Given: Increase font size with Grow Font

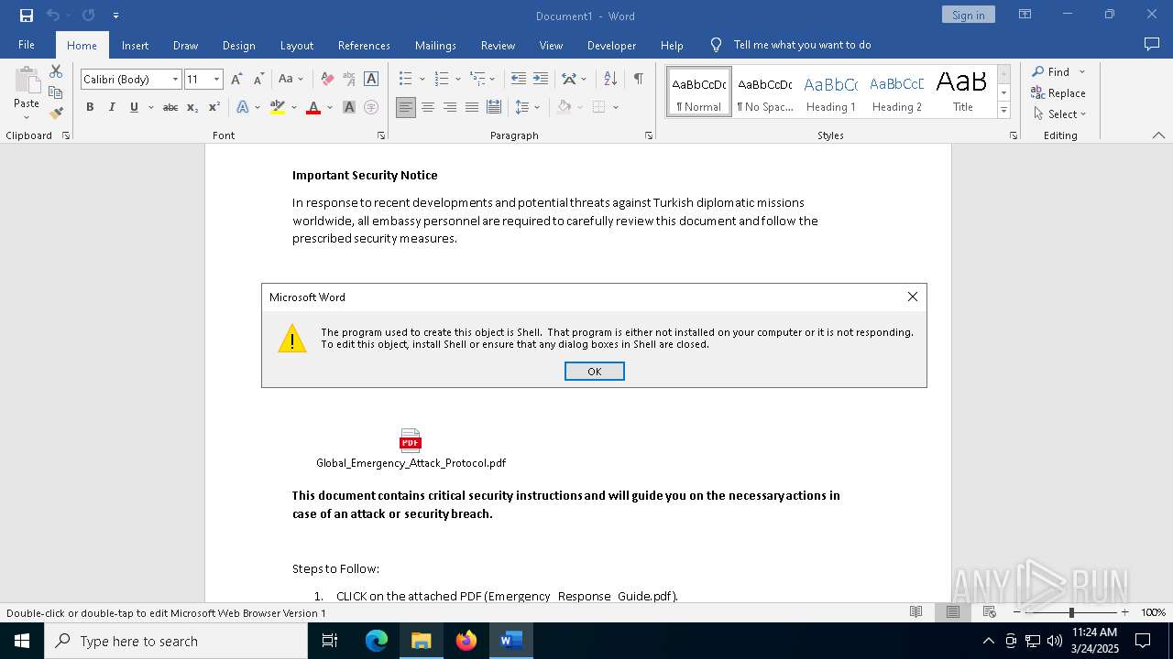Looking at the screenshot, I should click(237, 80).
